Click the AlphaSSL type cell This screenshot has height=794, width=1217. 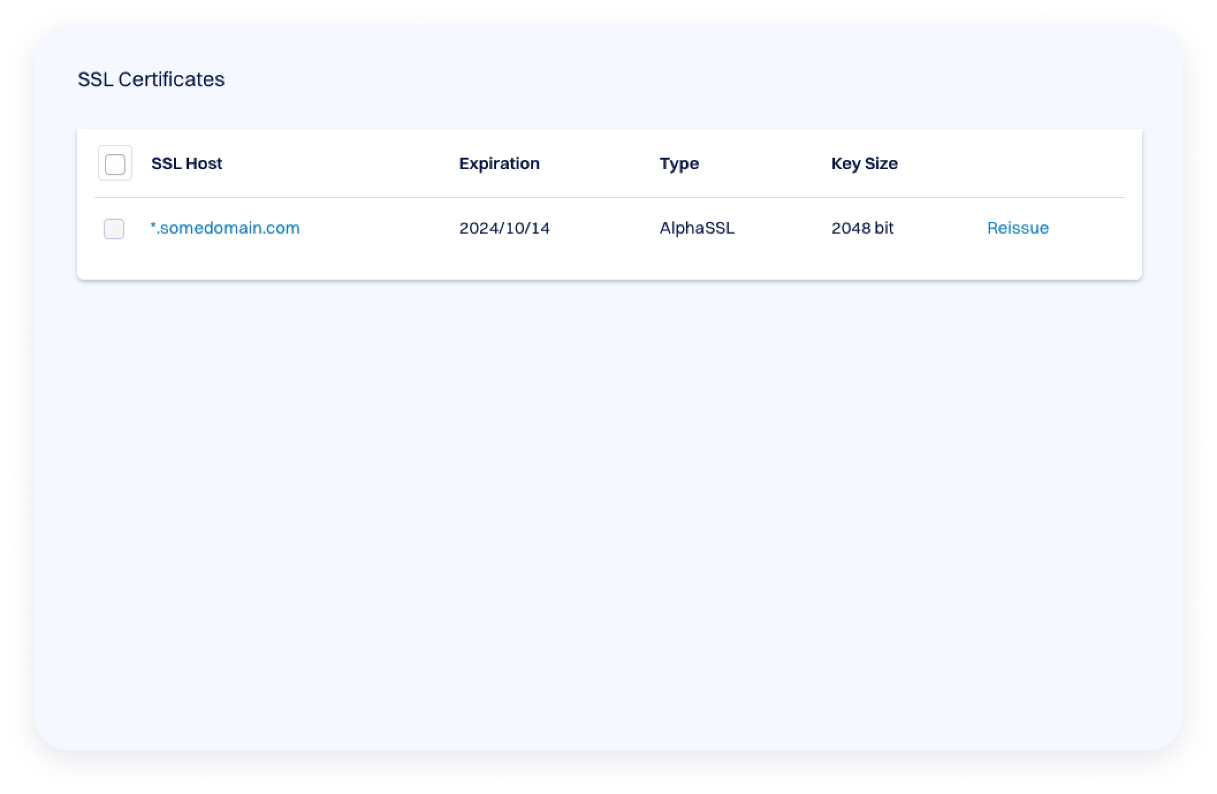coord(697,228)
